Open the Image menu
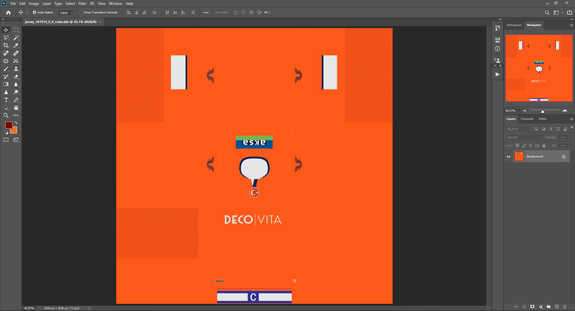The height and width of the screenshot is (311, 575). (x=34, y=4)
